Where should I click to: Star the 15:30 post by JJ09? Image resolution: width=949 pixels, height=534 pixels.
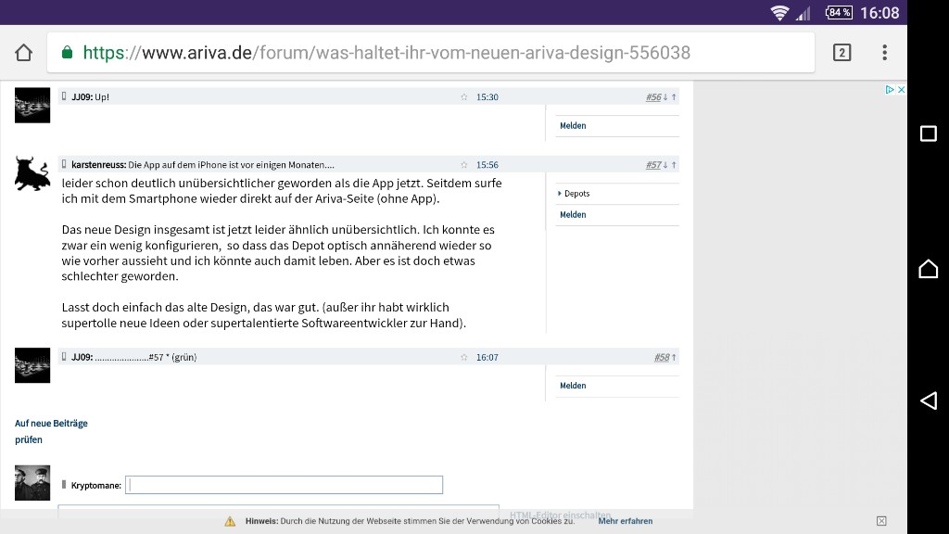464,97
